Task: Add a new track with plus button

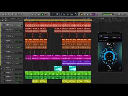Action: pyautogui.click(x=3, y=21)
